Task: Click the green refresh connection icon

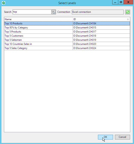Action: click(128, 12)
